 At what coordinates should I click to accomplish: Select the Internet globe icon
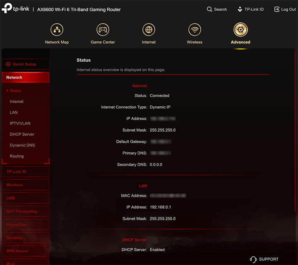coord(149,30)
